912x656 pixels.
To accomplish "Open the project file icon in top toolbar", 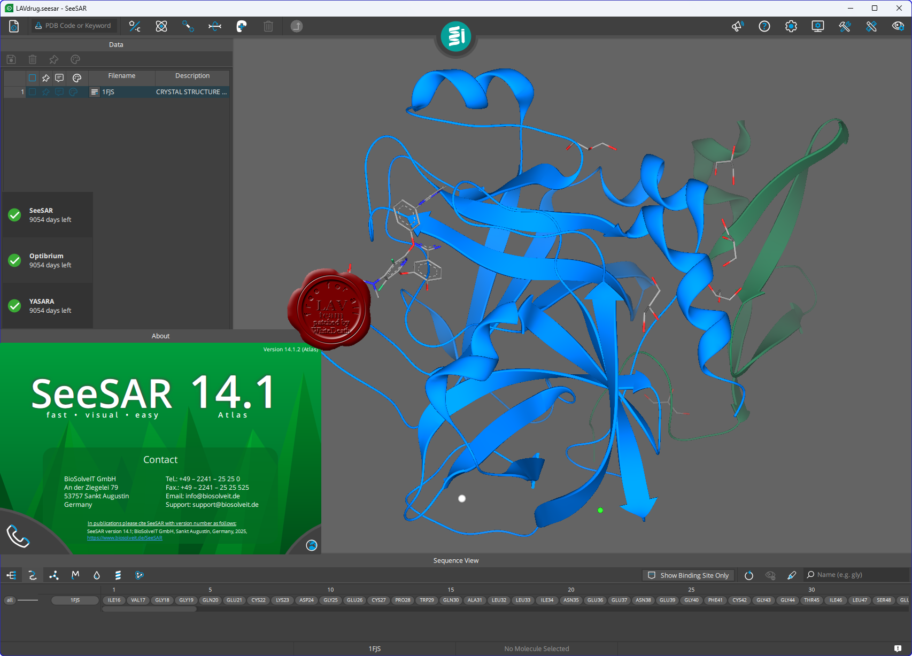I will pos(14,26).
